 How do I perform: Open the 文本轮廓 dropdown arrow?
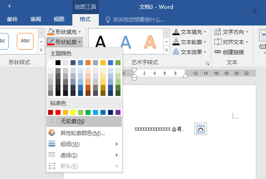205,42
